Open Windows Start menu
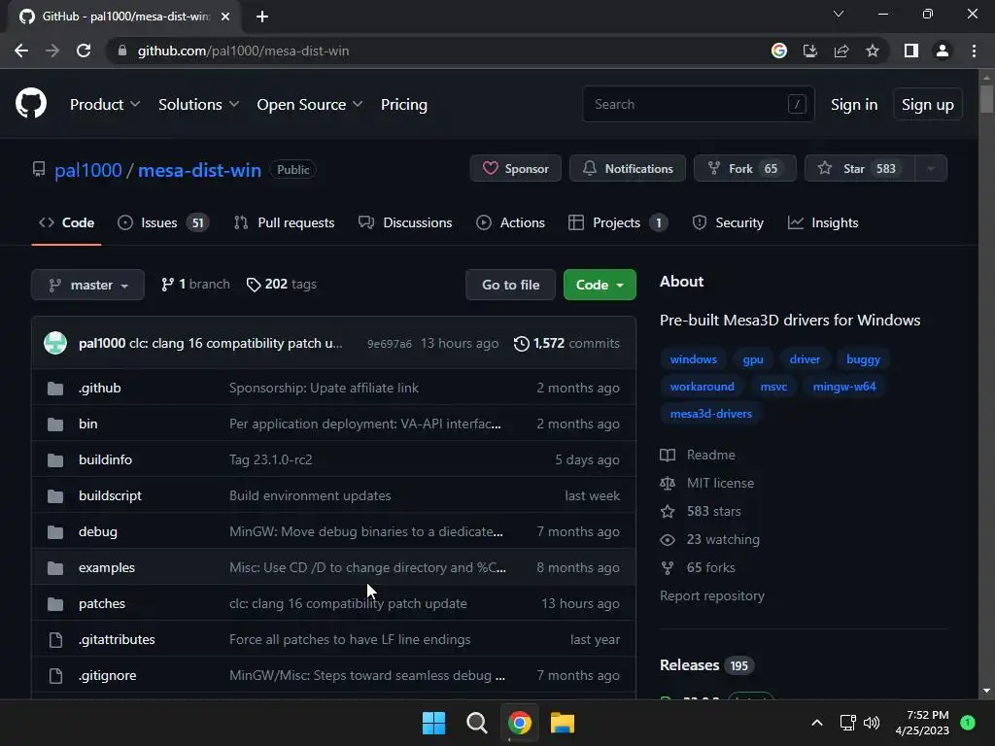The width and height of the screenshot is (995, 746). [434, 723]
